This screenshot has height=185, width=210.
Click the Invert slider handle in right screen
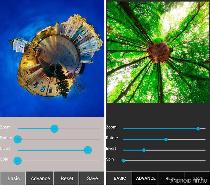click(x=144, y=150)
